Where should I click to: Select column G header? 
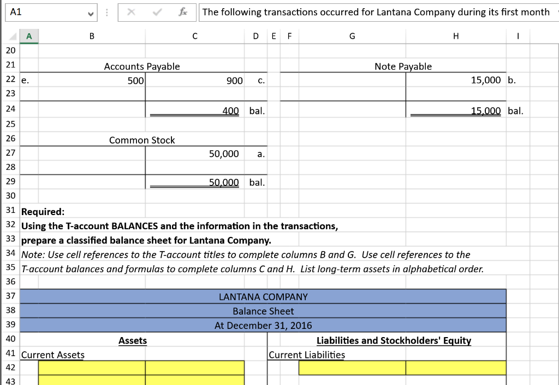[x=352, y=36]
